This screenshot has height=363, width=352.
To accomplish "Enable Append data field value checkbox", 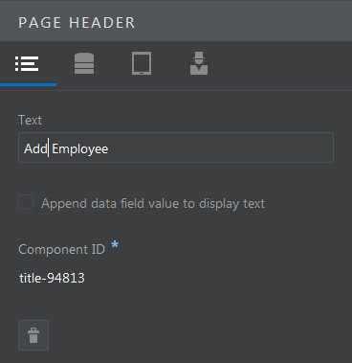I will [x=26, y=202].
